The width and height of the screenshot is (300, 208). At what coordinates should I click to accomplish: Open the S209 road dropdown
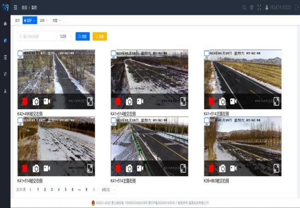click(x=65, y=37)
